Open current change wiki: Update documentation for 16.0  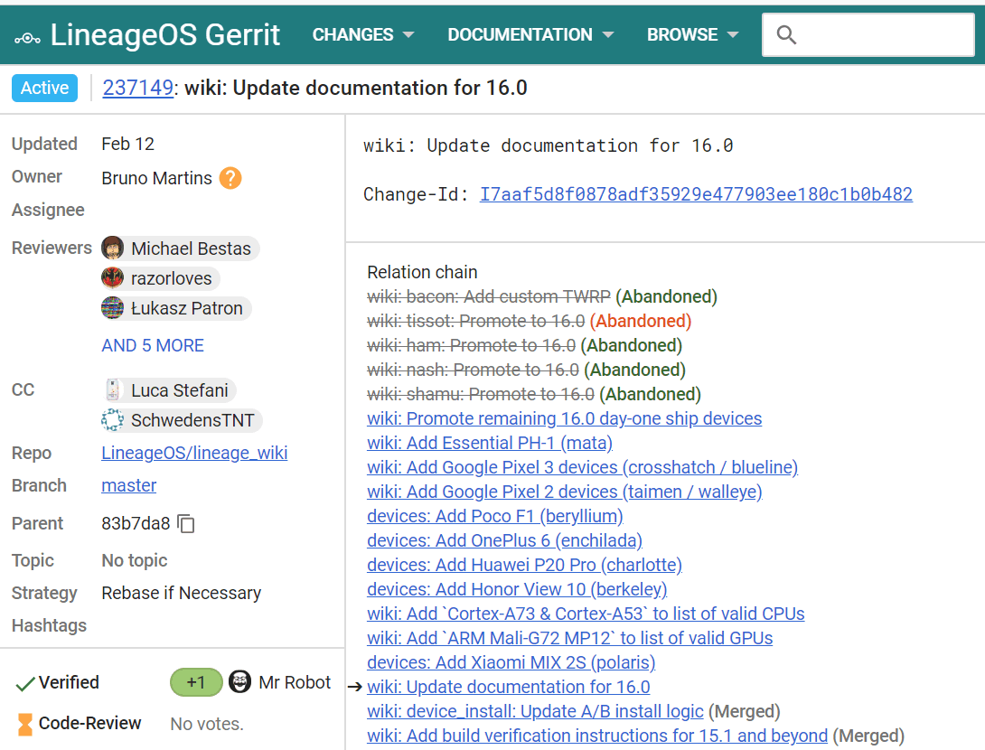point(508,687)
